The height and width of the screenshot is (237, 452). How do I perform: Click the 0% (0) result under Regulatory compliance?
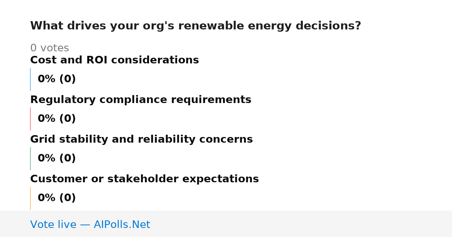pyautogui.click(x=56, y=119)
